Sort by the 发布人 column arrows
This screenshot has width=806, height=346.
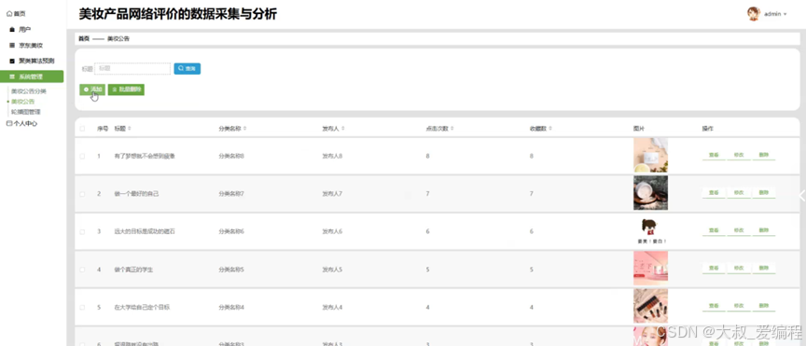(x=343, y=129)
